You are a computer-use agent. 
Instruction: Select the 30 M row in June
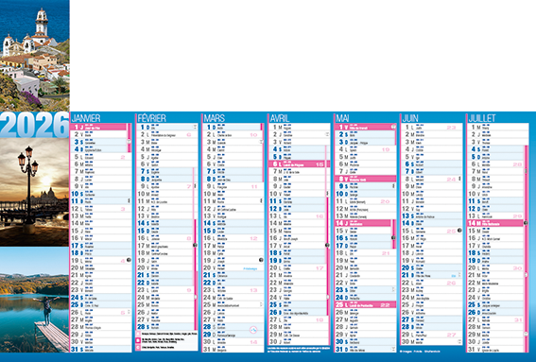click(x=432, y=341)
